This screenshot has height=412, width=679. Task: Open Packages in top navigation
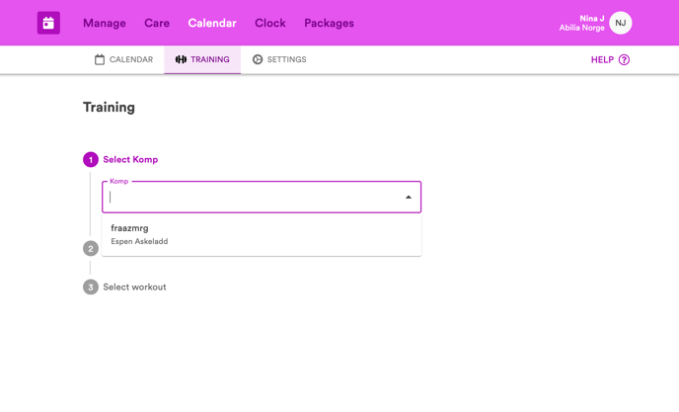329,23
